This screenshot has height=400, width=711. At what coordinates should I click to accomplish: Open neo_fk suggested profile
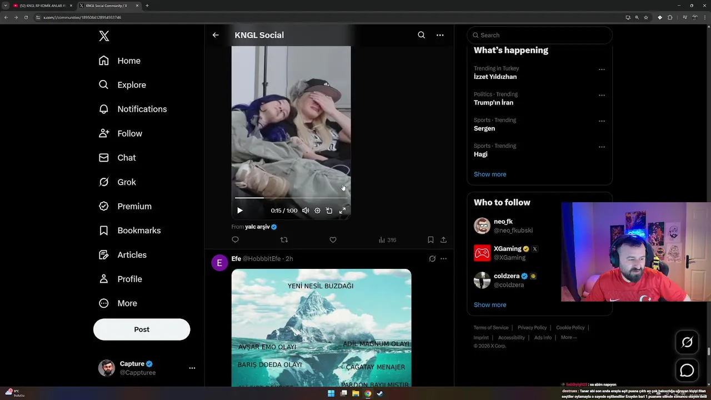tap(503, 222)
